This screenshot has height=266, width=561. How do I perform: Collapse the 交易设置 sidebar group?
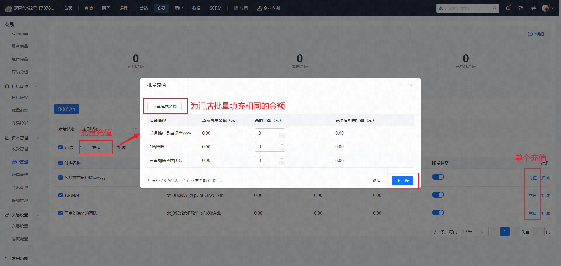pos(37,215)
